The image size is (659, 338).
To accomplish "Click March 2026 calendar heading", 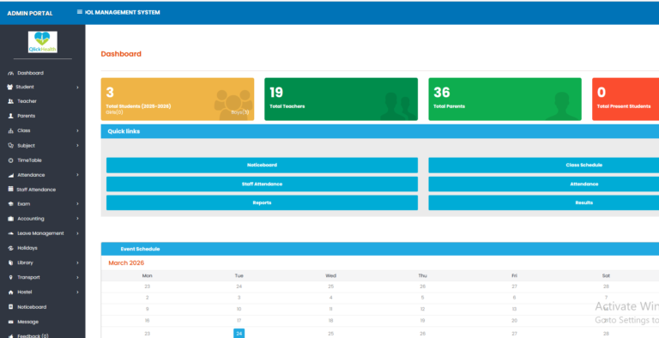I will click(x=126, y=263).
